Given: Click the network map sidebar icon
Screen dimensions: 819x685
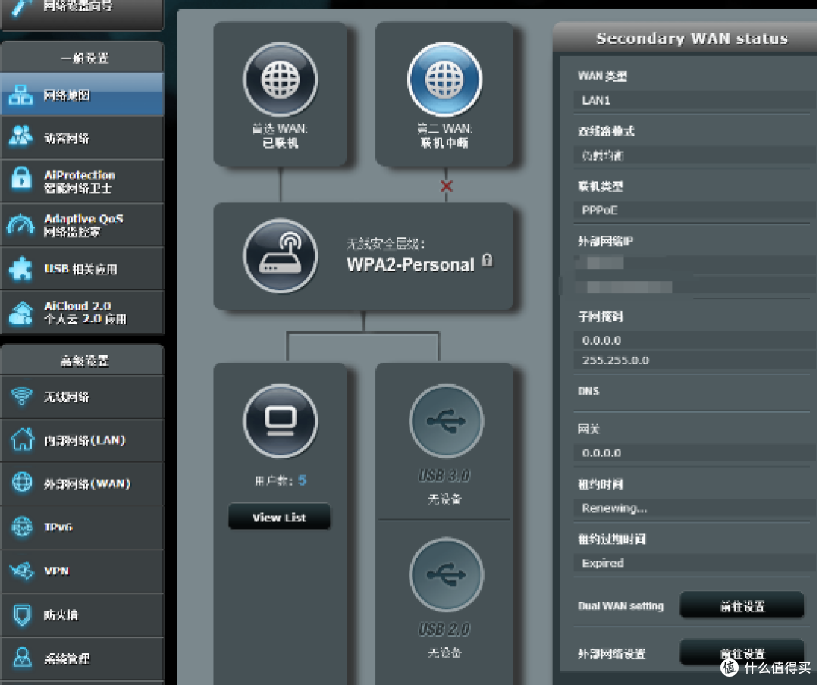Looking at the screenshot, I should 21,95.
